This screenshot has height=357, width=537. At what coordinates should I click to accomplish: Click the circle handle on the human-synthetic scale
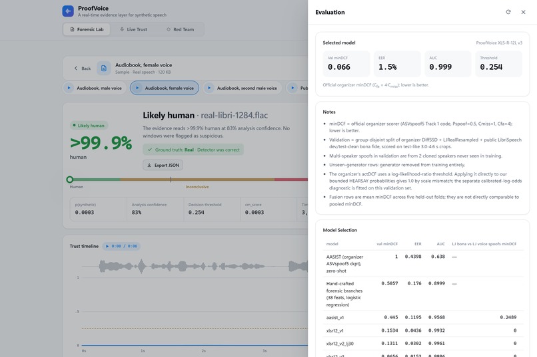click(x=70, y=179)
